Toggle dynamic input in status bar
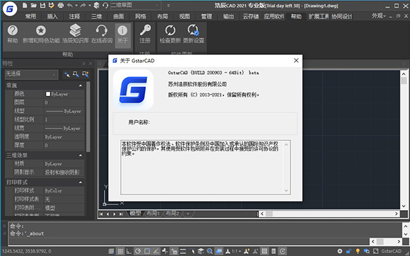 174,251
